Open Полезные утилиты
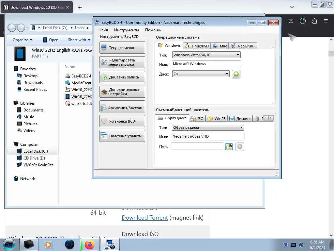This screenshot has width=334, height=251. click(x=122, y=136)
